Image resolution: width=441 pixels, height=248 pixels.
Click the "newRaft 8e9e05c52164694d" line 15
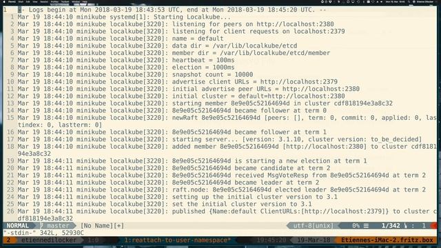point(227,121)
